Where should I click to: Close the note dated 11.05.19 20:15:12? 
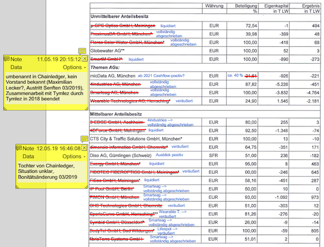point(85,59)
